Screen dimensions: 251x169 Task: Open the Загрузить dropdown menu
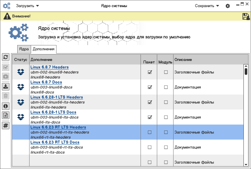tap(28, 6)
